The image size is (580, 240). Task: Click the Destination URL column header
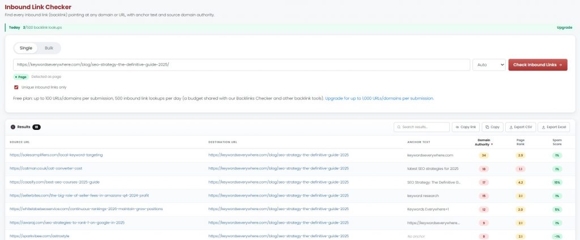point(223,142)
